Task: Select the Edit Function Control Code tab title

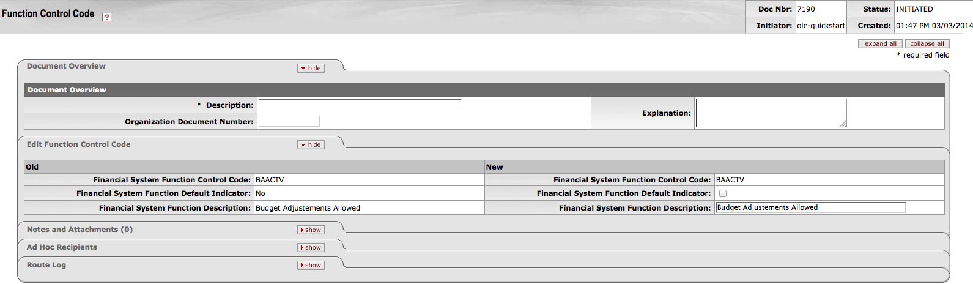Action: [x=78, y=144]
